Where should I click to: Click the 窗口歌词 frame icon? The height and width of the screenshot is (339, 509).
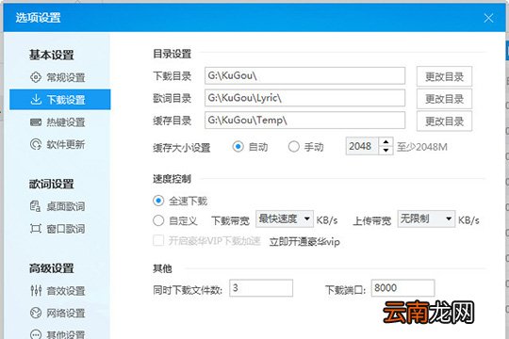(x=36, y=229)
